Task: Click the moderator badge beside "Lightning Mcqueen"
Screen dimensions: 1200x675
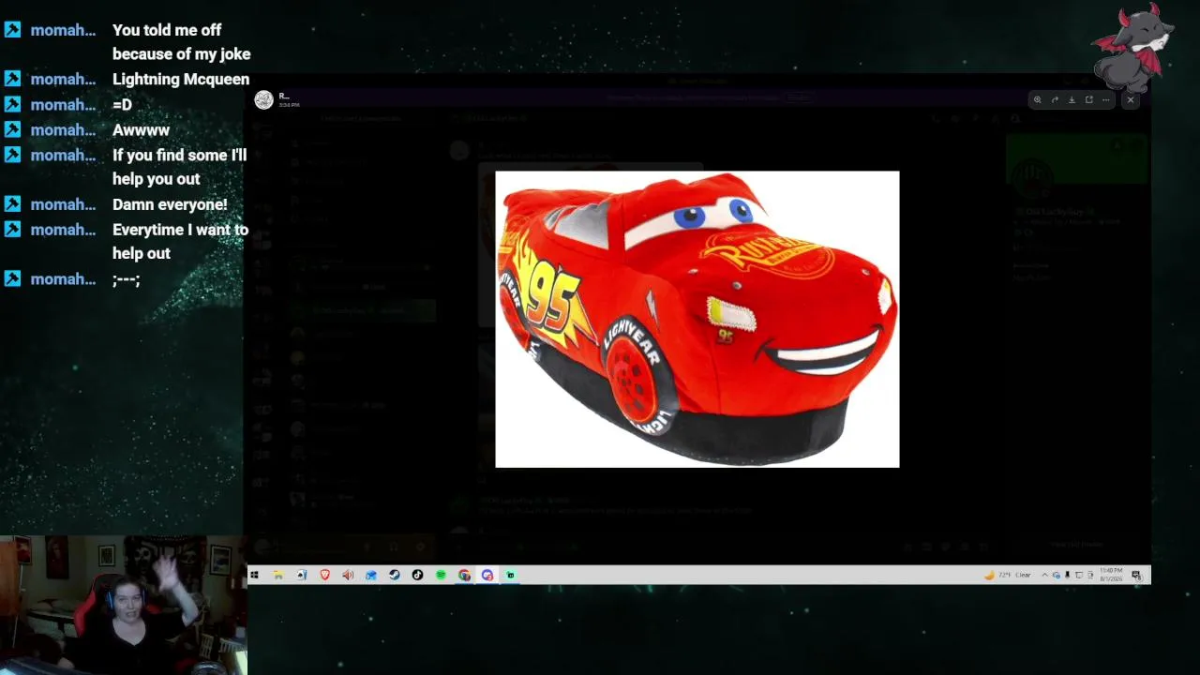Action: pyautogui.click(x=12, y=79)
